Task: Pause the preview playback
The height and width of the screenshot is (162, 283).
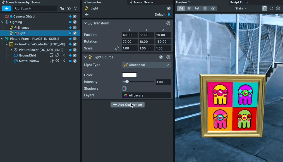Action: [205, 8]
